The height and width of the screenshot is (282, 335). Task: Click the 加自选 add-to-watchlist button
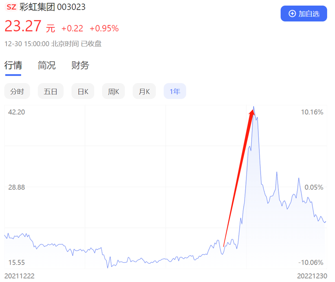(304, 14)
